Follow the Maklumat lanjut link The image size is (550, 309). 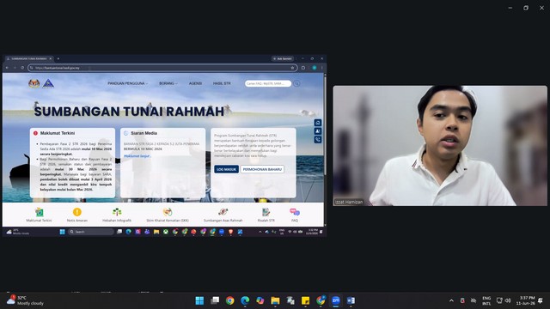click(x=137, y=156)
